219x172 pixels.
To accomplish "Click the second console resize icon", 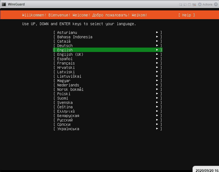I will (x=185, y=4).
